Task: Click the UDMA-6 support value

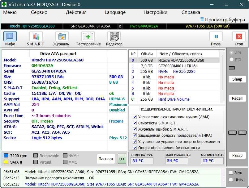Action: pyautogui.click(x=117, y=99)
